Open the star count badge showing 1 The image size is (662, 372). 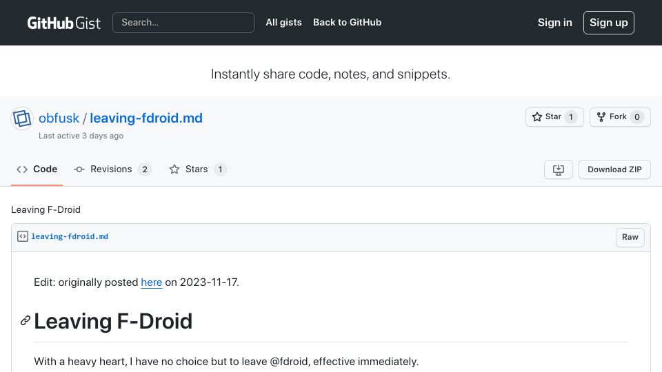(x=571, y=117)
